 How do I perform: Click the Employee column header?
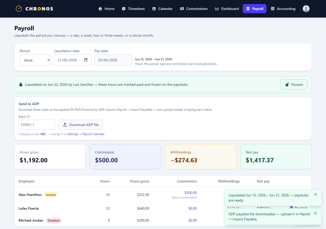(x=26, y=181)
